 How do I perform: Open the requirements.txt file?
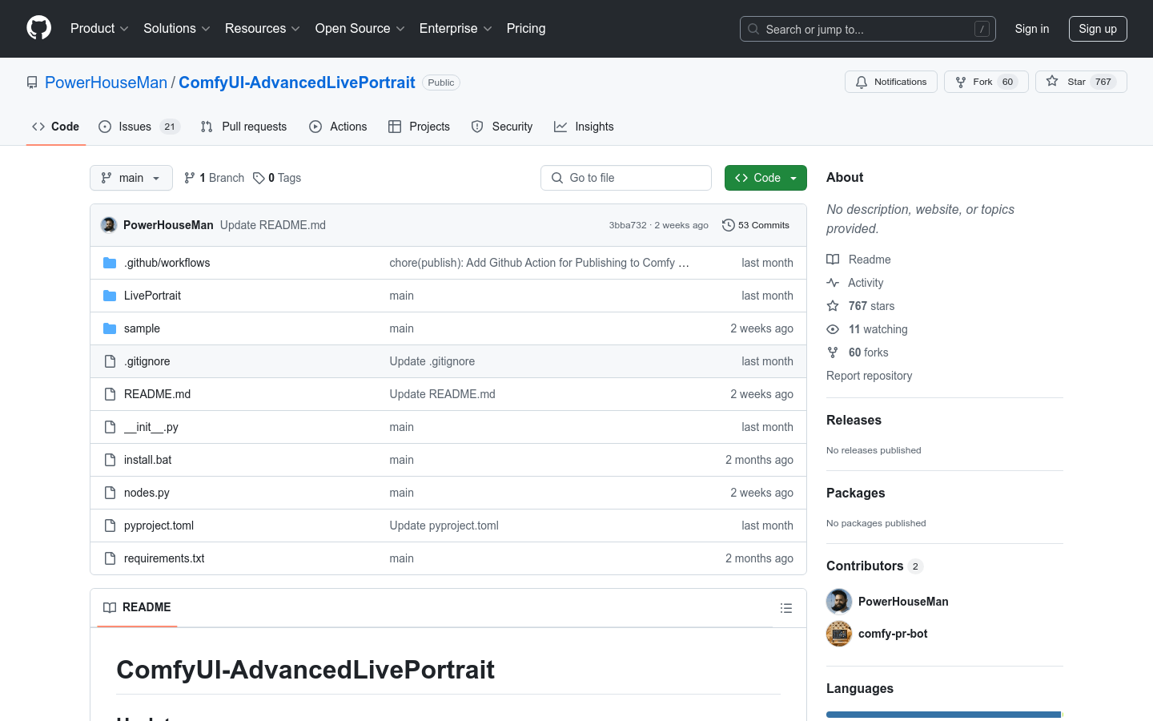164,558
